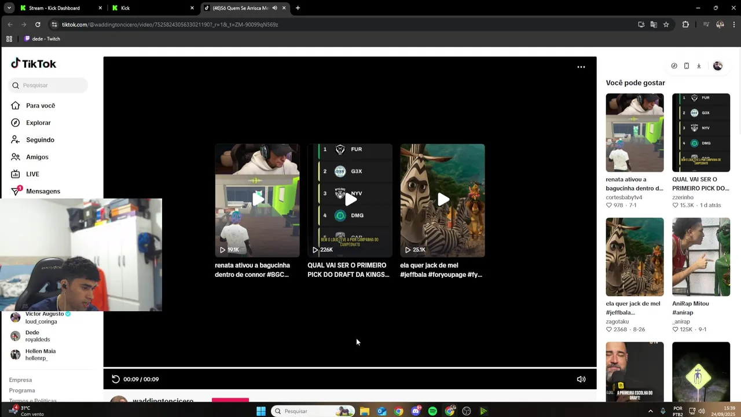
Task: Mute the TikTok tab audio icon
Action: point(275,8)
